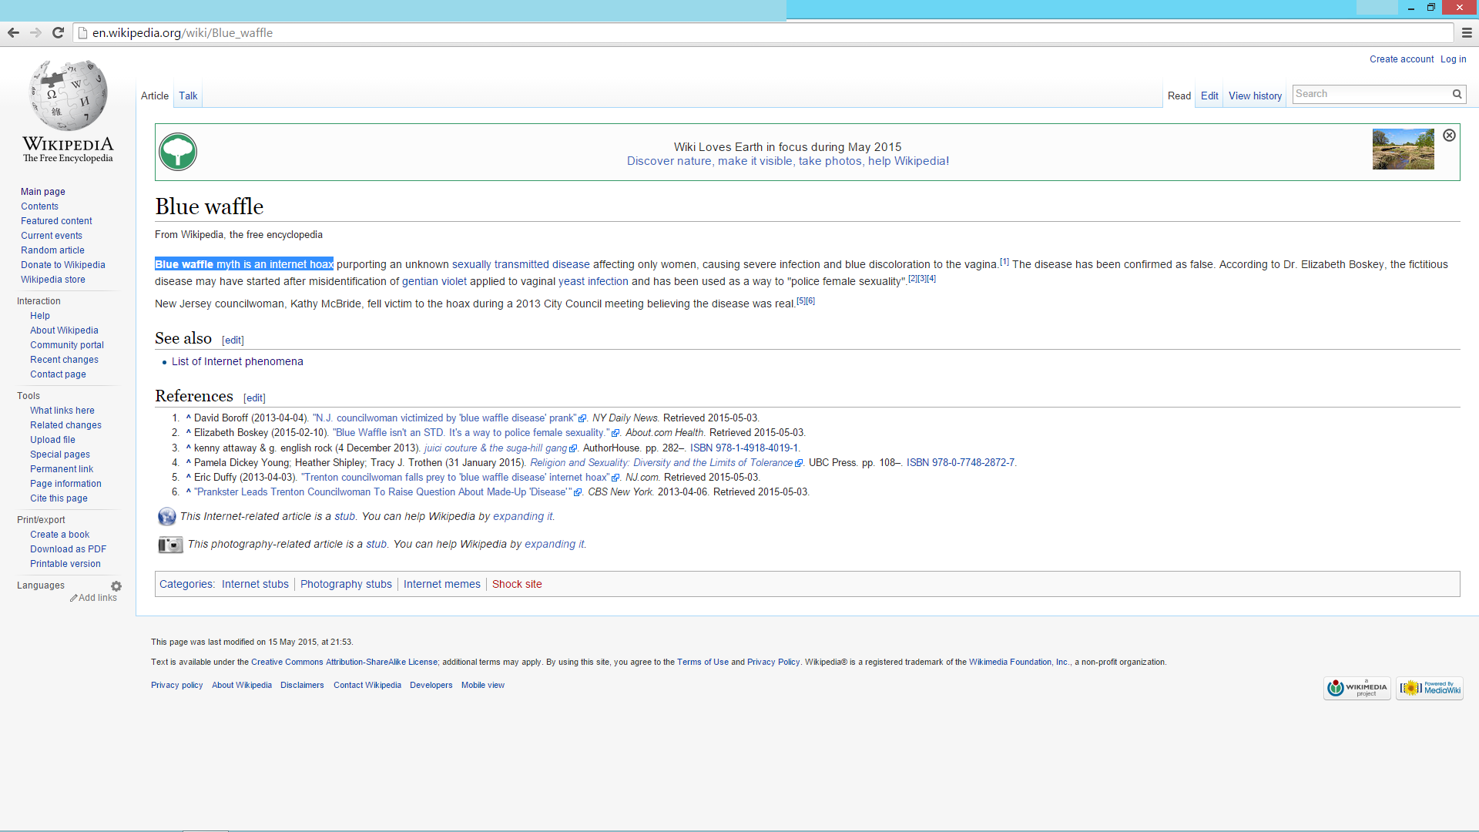The image size is (1479, 832).
Task: Edit the References section
Action: (x=254, y=398)
